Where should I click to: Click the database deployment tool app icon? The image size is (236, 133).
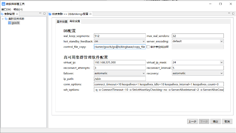3,4
